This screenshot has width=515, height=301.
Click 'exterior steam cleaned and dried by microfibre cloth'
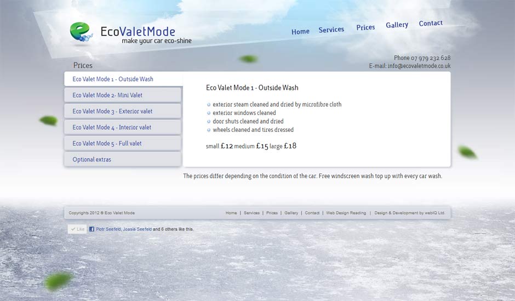click(277, 105)
